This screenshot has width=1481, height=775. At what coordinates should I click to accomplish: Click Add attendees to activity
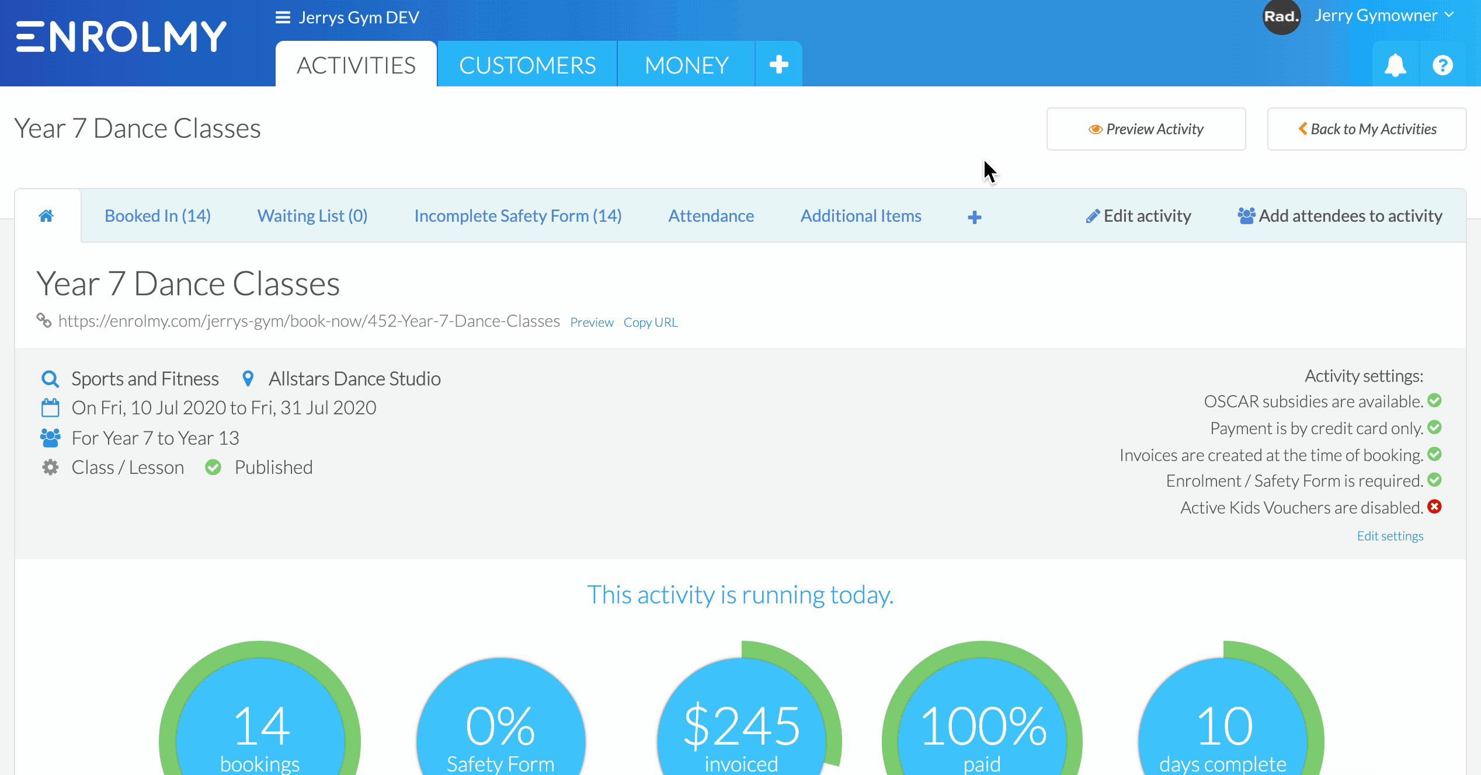click(x=1340, y=216)
